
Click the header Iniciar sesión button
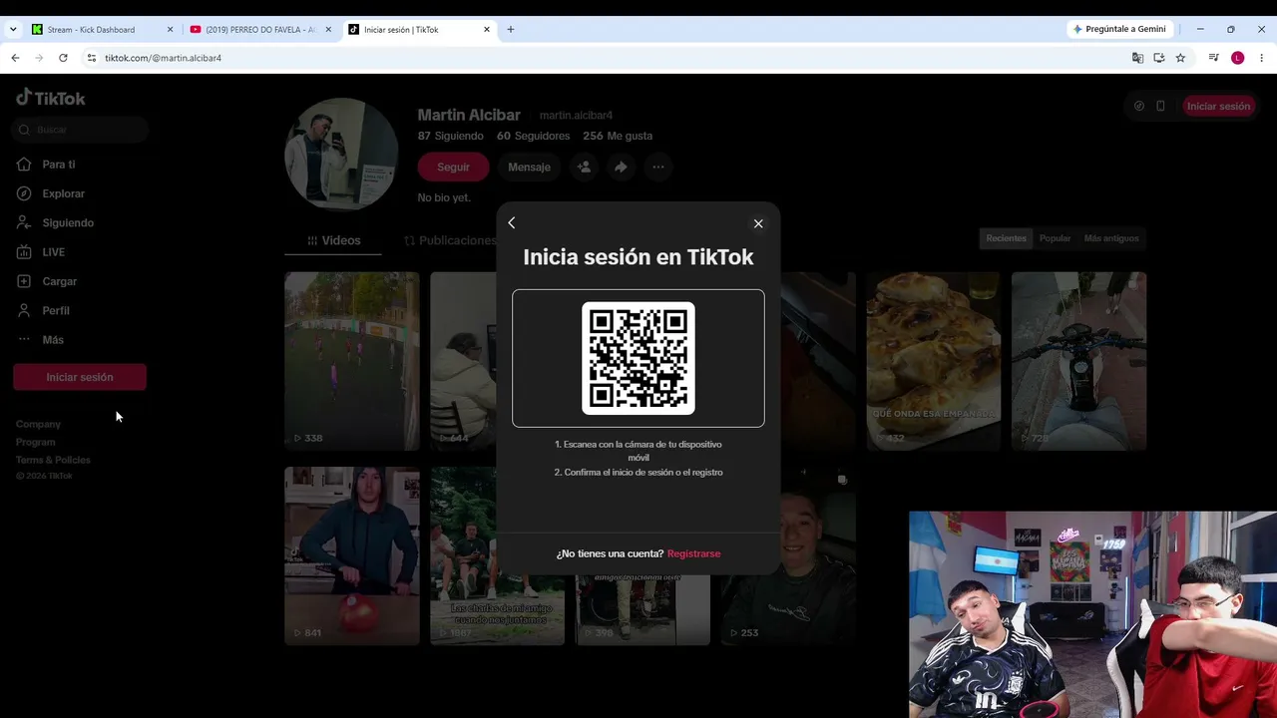pyautogui.click(x=1218, y=106)
